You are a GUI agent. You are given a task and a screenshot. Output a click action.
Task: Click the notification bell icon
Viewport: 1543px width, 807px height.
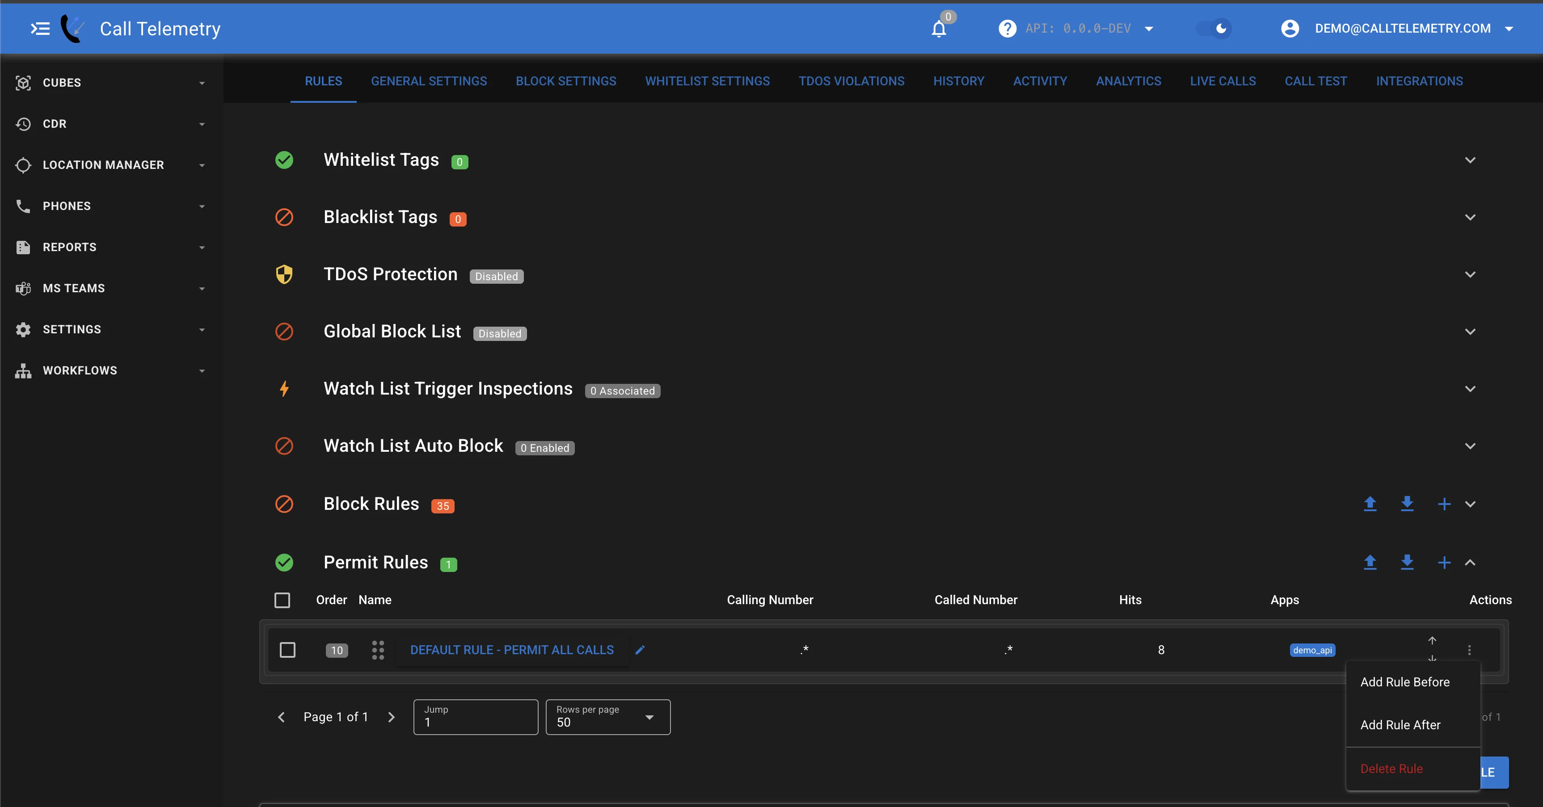[939, 29]
